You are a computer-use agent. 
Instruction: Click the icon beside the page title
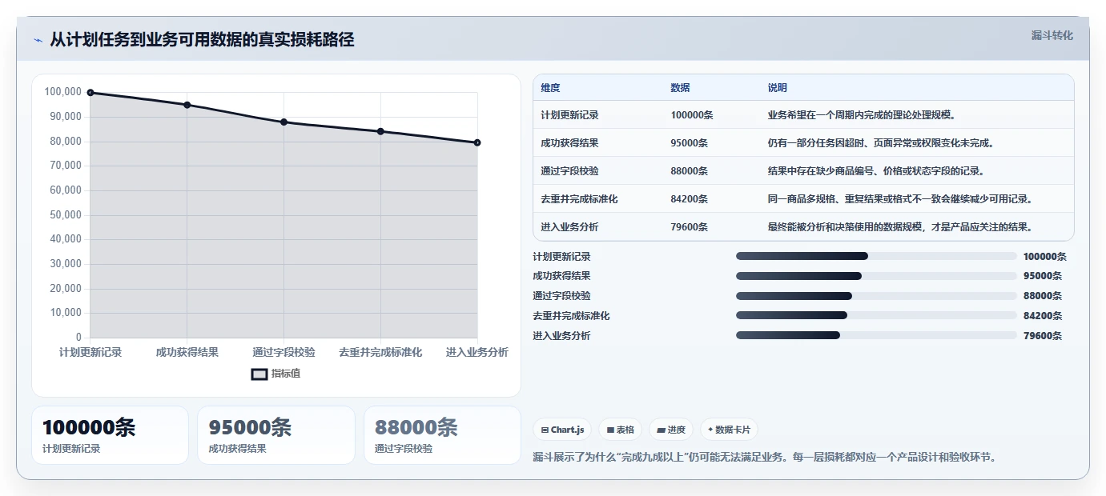click(38, 40)
